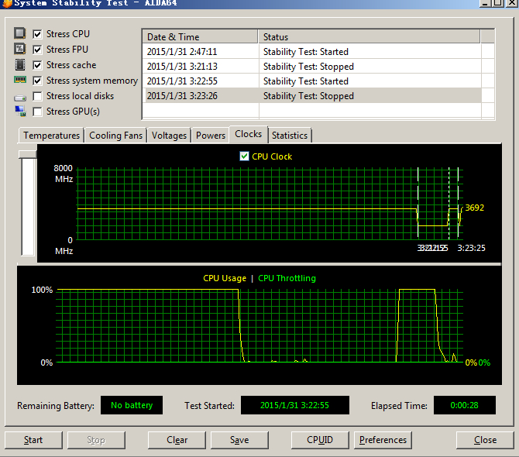Image resolution: width=519 pixels, height=457 pixels.
Task: Disable the Stress cache checkbox
Action: (x=37, y=65)
